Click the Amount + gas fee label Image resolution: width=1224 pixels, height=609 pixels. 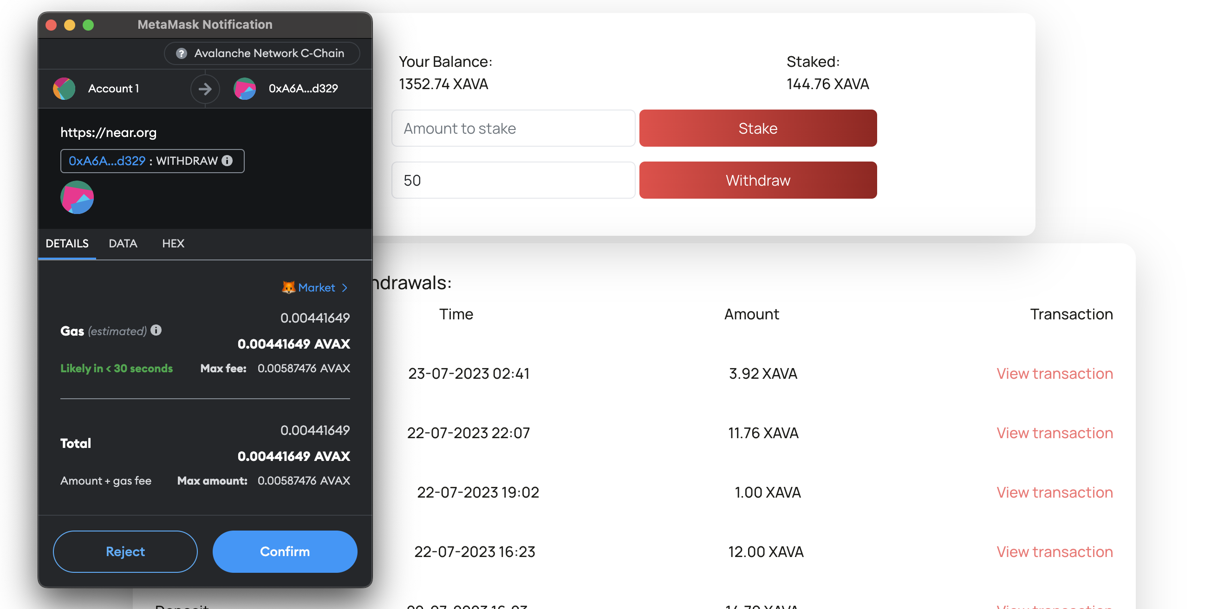coord(106,481)
